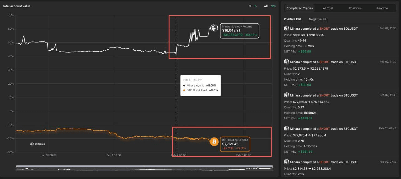The height and width of the screenshot is (179, 401).
Task: Click the avatar on the $77,156.8 BTCUSDT trade
Action: coord(286,95)
